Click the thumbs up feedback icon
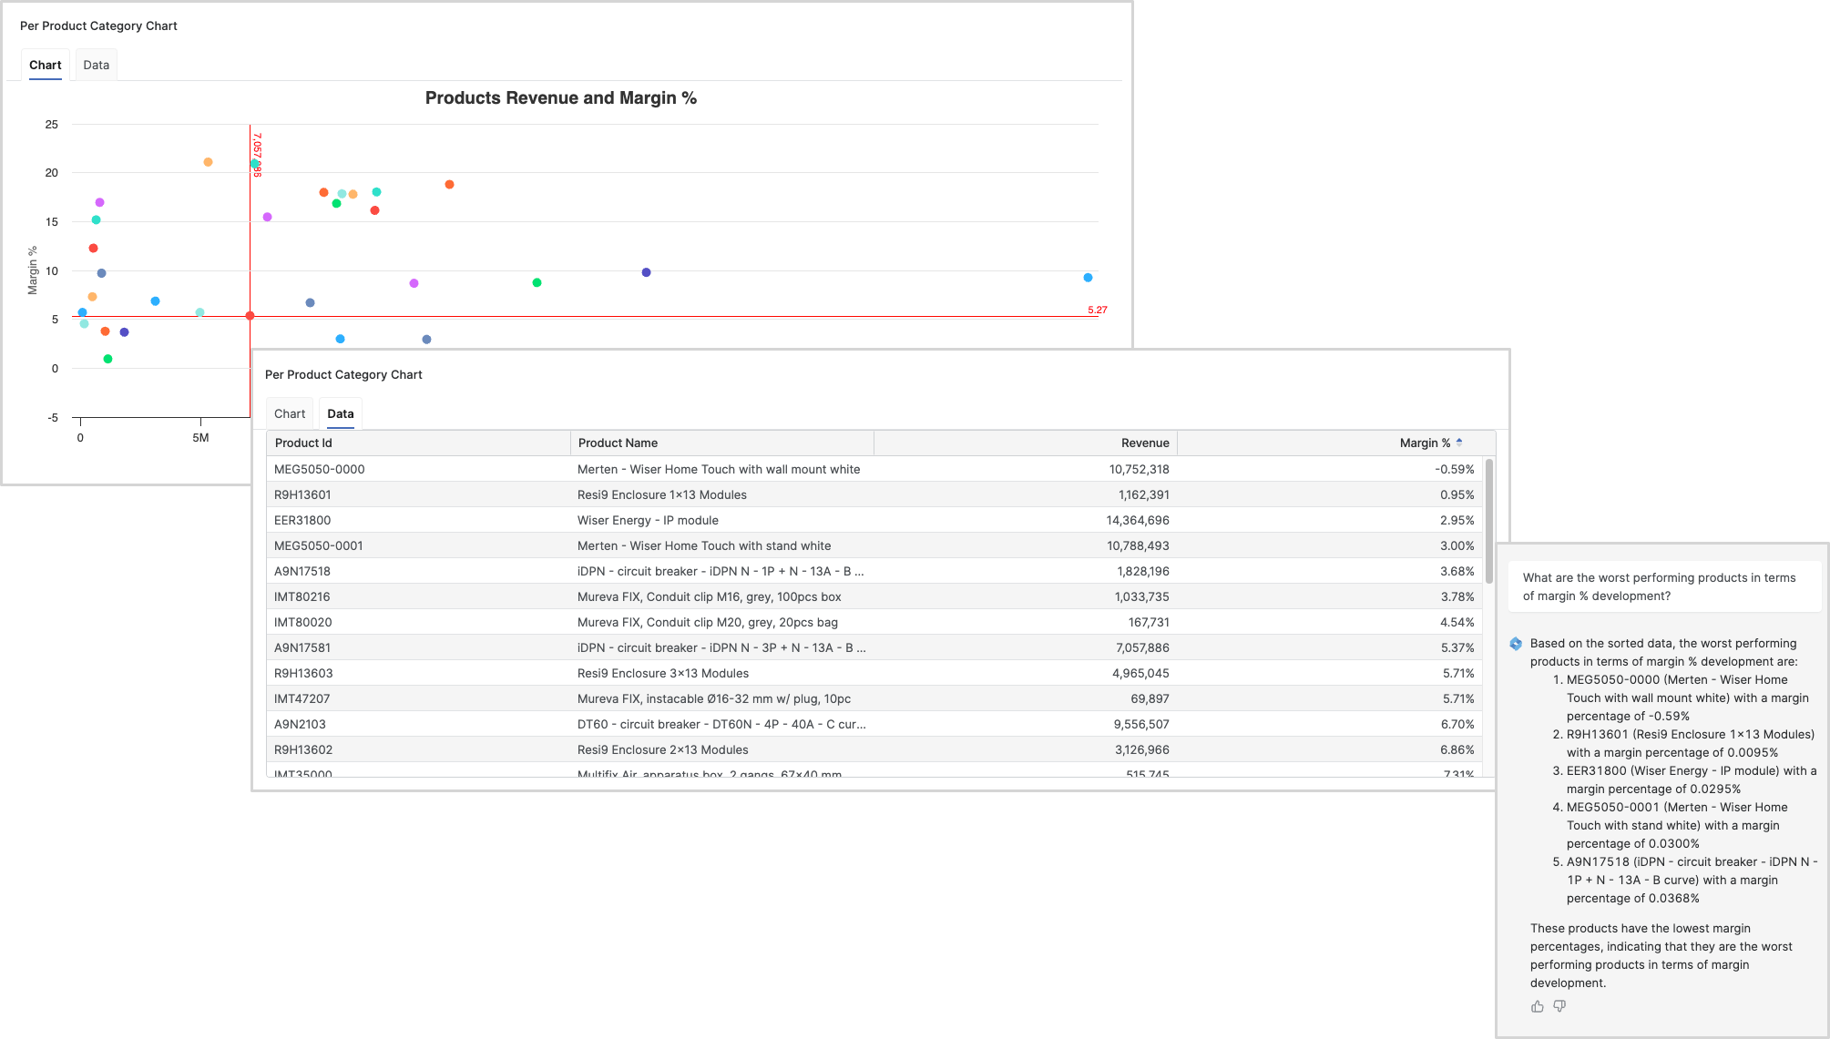This screenshot has height=1039, width=1830. pyautogui.click(x=1538, y=1006)
